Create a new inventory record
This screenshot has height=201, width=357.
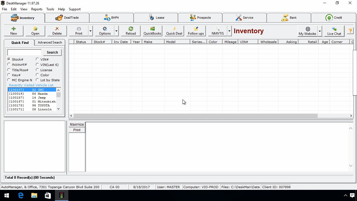point(13,31)
